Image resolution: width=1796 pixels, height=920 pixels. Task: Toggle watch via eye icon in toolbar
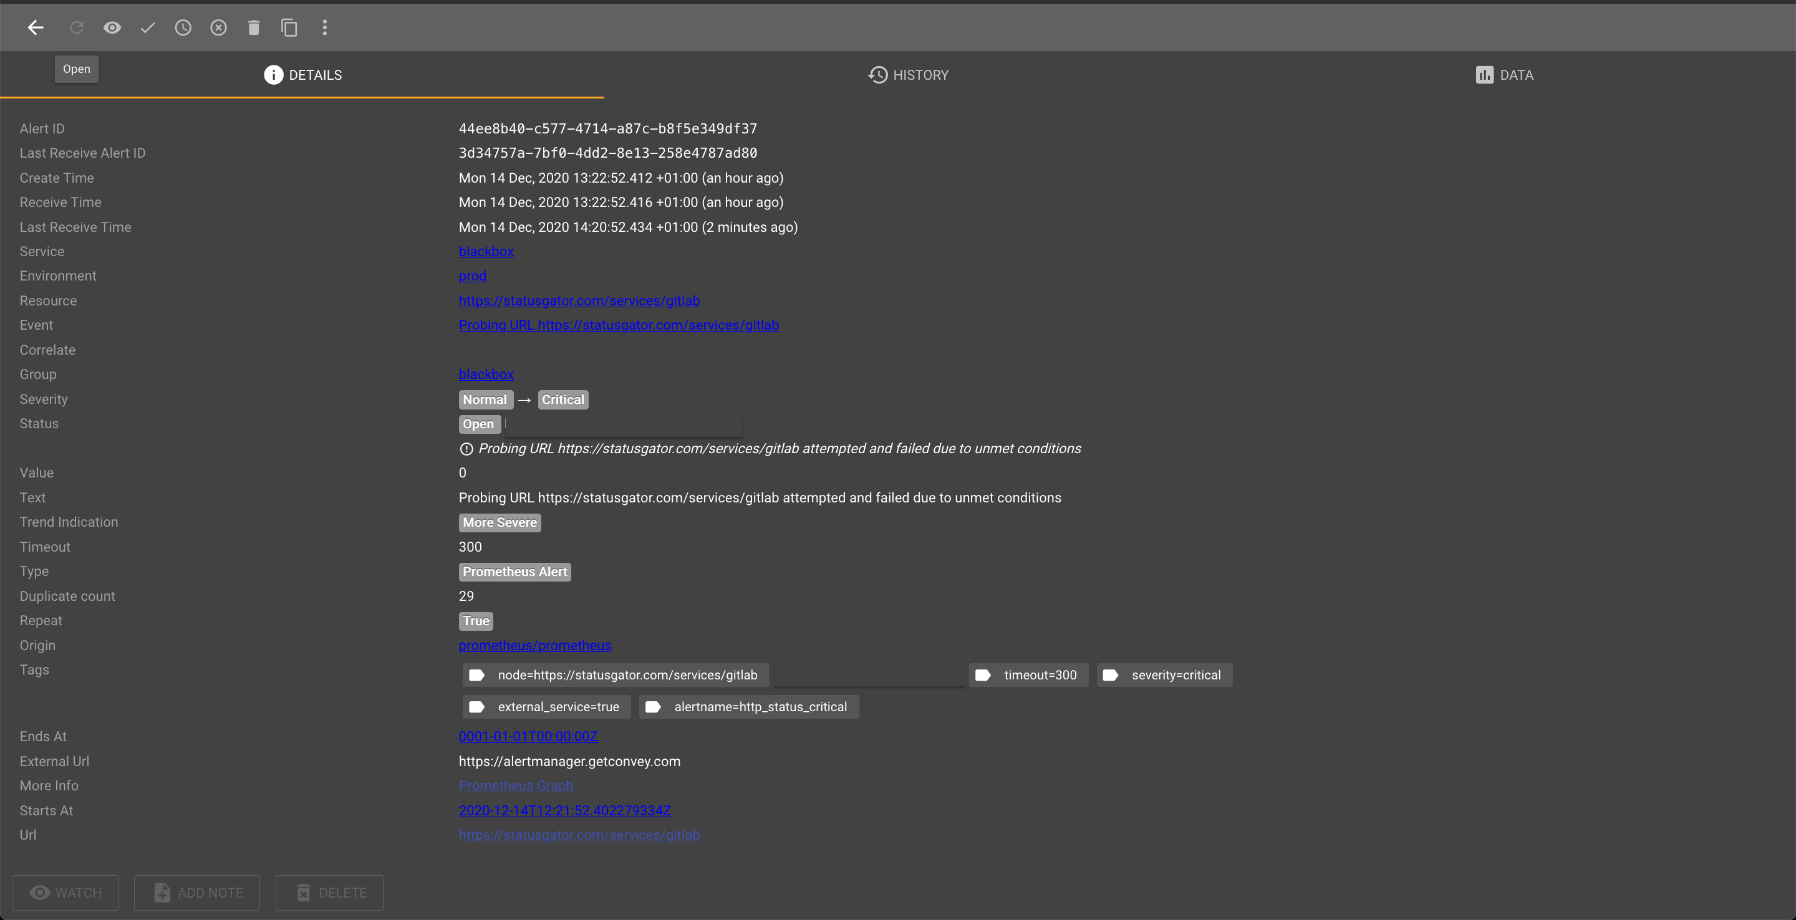pos(112,27)
